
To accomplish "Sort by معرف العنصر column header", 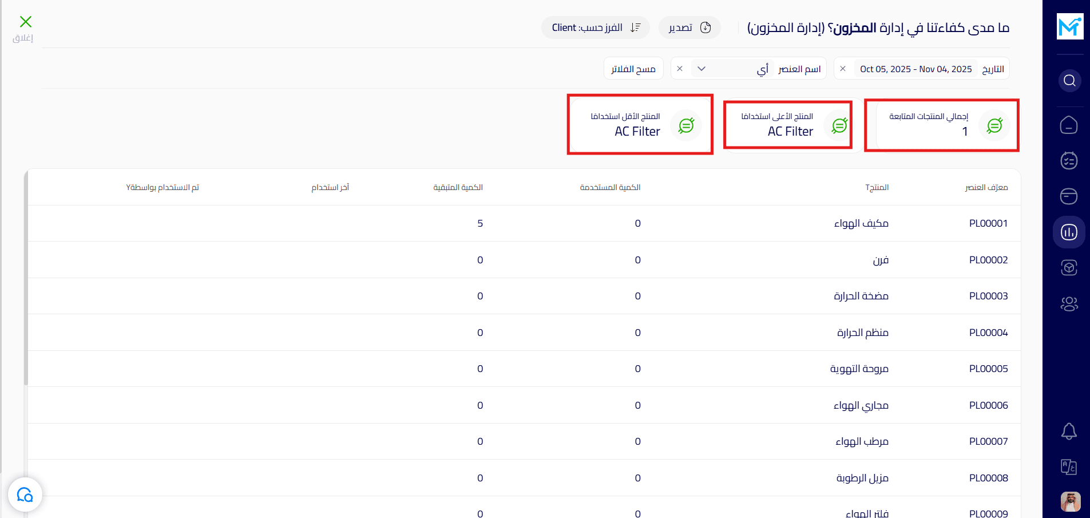I will (986, 187).
